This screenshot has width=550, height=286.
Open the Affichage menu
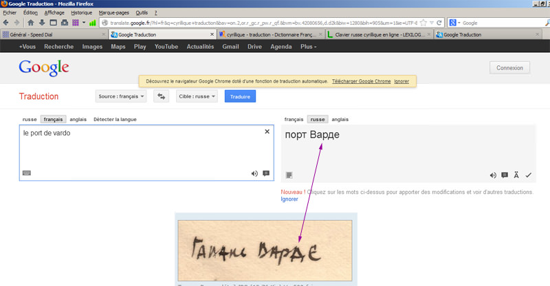click(54, 12)
